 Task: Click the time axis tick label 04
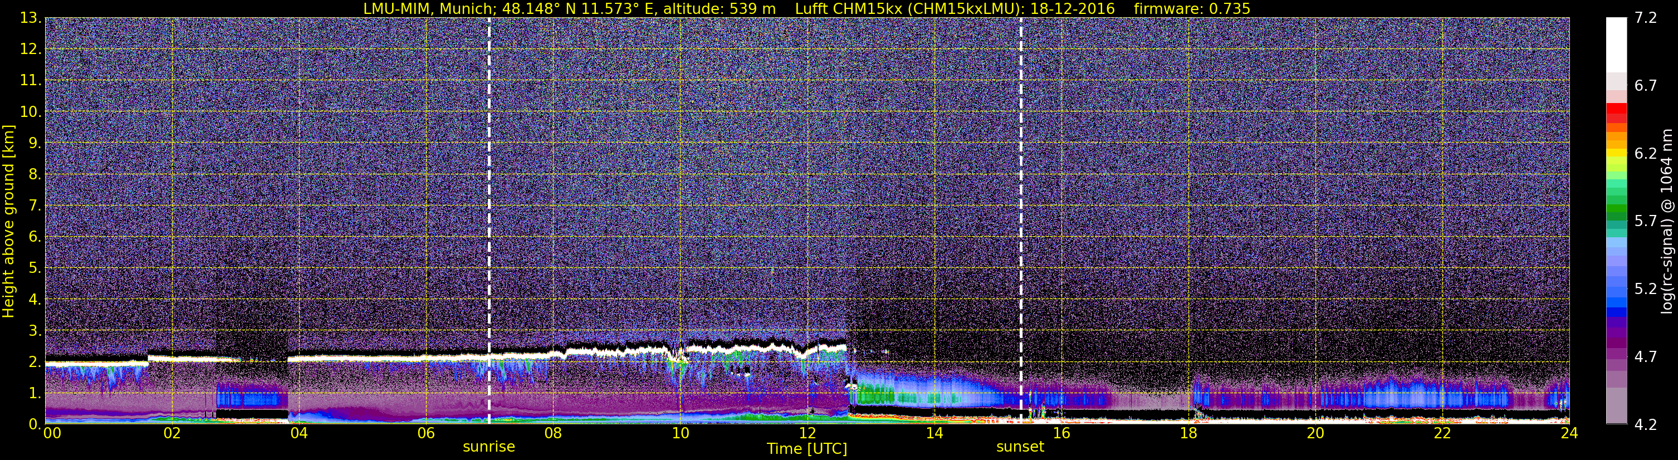(x=299, y=433)
